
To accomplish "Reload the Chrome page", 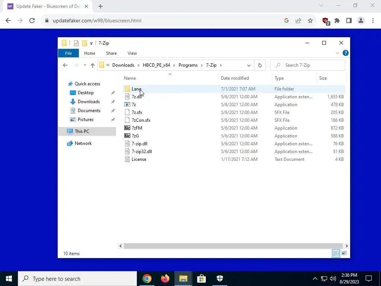I will click(32, 20).
